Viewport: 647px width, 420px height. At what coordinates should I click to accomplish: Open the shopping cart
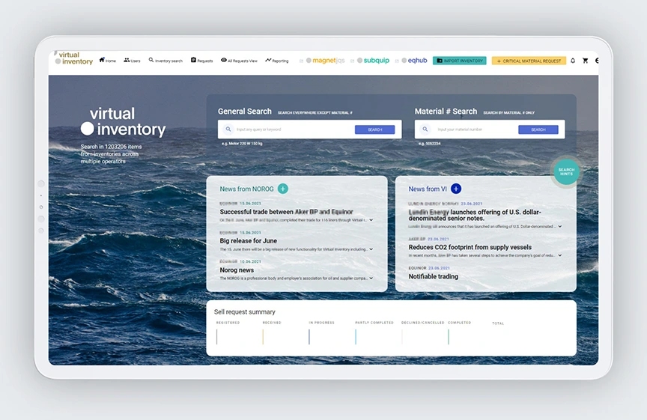[x=585, y=61]
